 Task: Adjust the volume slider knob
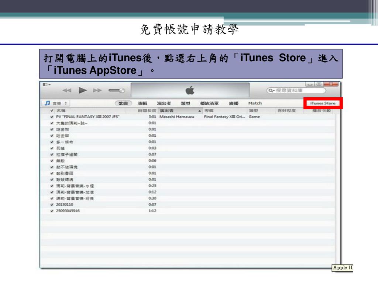click(122, 91)
